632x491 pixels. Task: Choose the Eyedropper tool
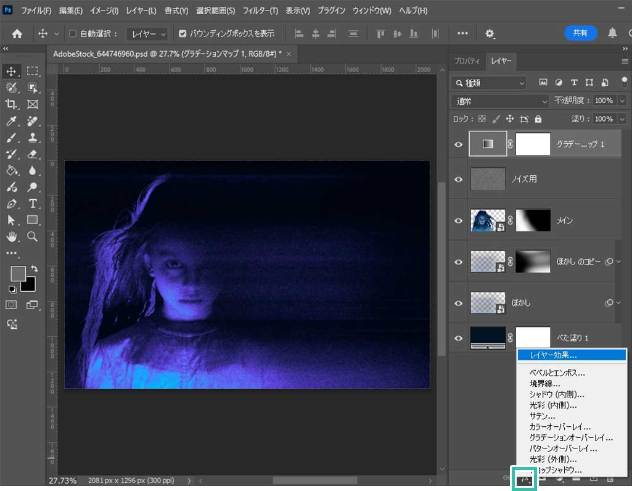(12, 121)
